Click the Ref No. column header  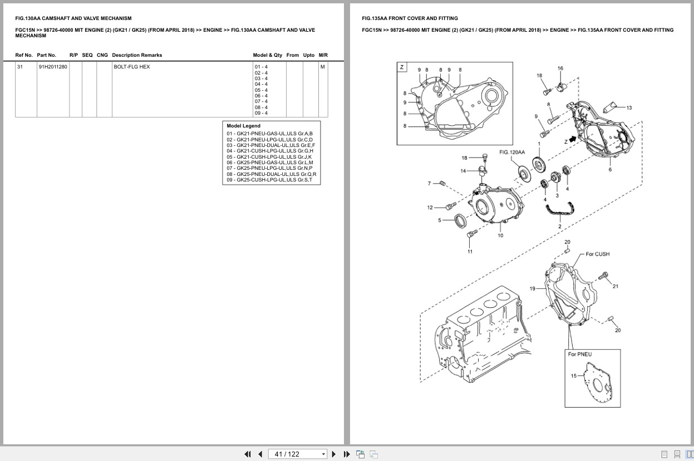pos(24,55)
